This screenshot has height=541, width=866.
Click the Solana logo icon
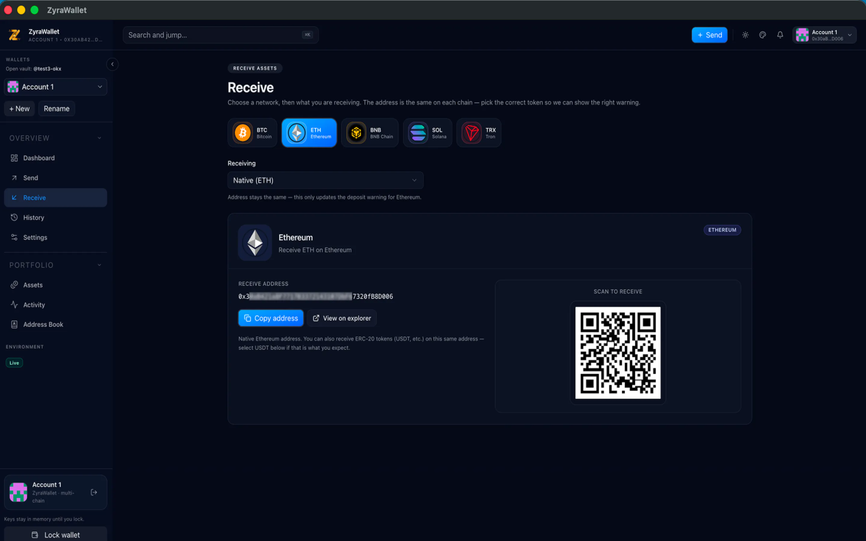point(418,133)
